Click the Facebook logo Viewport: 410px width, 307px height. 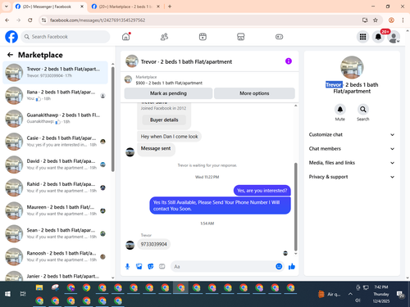pos(11,37)
